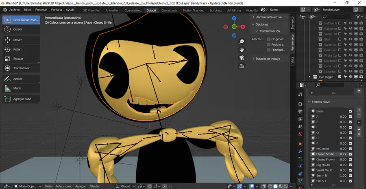The height and width of the screenshot is (189, 366).
Task: Open the Agregar menu in viewport header
Action: pyautogui.click(x=81, y=187)
